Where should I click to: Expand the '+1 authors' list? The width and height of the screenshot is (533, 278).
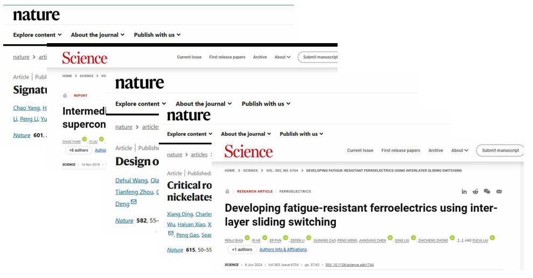(242, 249)
